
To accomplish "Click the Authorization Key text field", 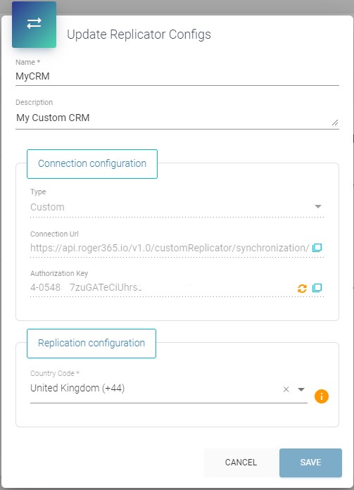I will point(163,287).
